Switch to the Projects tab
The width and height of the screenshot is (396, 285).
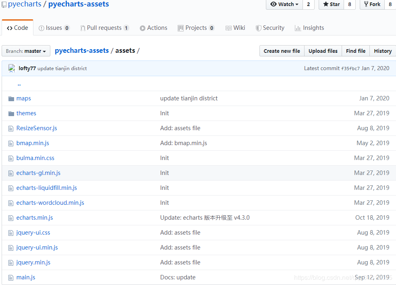coord(196,28)
